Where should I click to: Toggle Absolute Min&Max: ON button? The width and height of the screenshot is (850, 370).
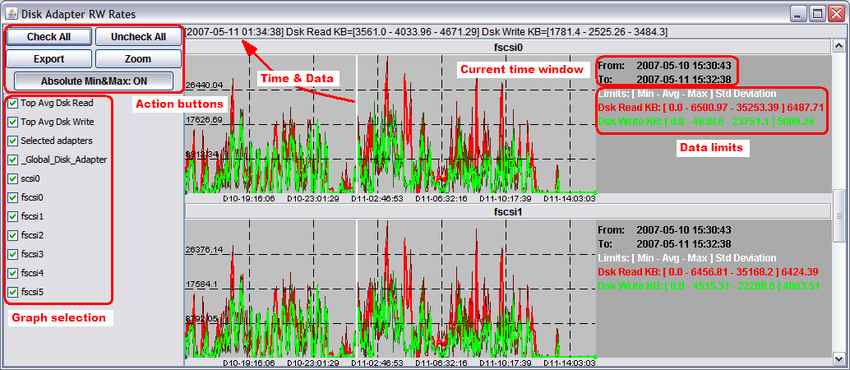[x=94, y=81]
